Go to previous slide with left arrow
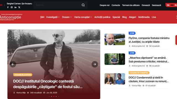The image size is (177, 99). 13,64
